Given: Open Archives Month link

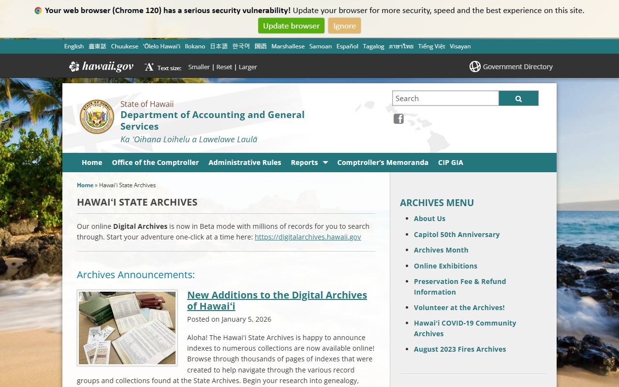Looking at the screenshot, I should coord(441,250).
